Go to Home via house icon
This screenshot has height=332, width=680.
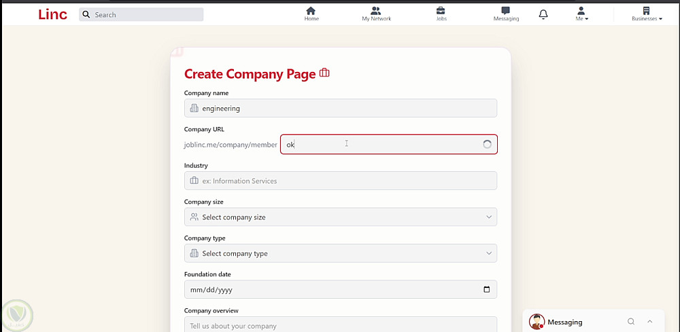point(311,12)
